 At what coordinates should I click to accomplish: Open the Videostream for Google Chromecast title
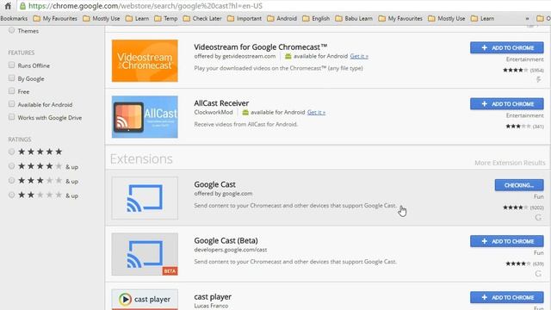tap(260, 47)
